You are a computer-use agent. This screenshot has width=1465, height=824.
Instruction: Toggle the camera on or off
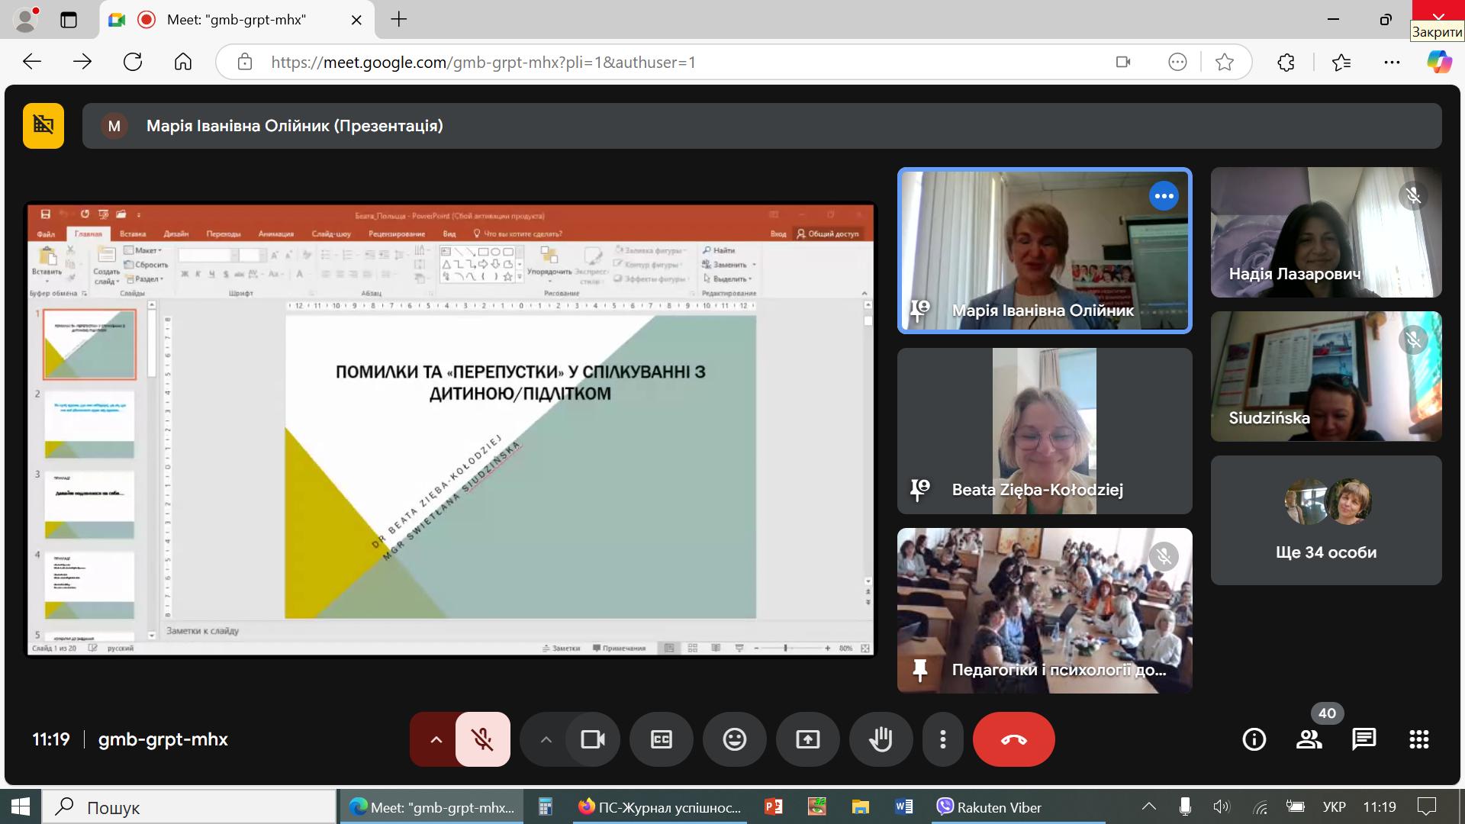pyautogui.click(x=593, y=739)
